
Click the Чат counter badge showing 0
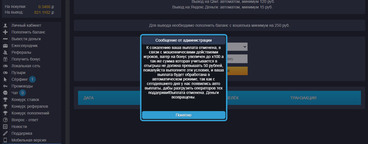[23, 93]
